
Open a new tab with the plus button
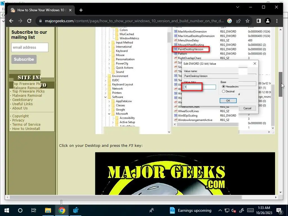pos(81,10)
